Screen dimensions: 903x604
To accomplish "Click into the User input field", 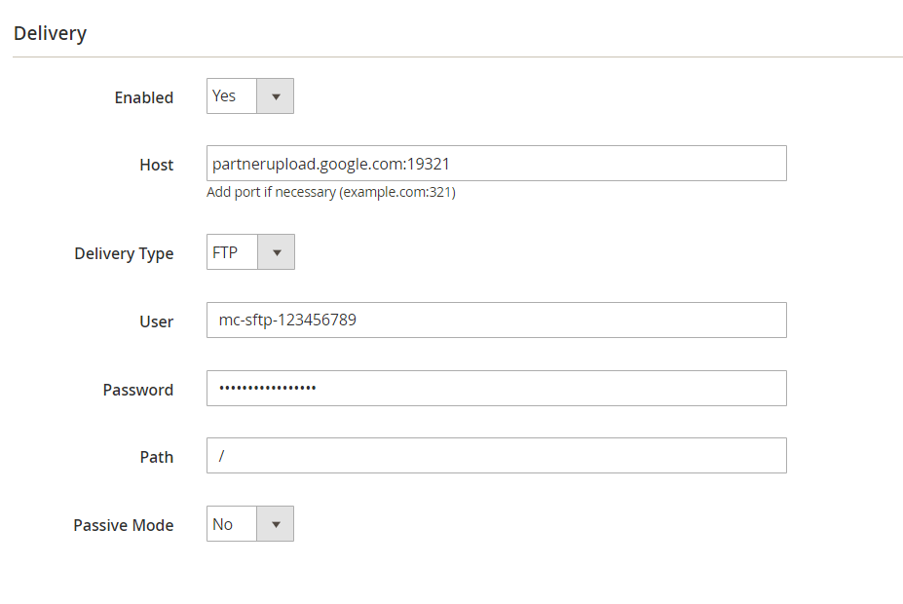I will pos(497,321).
